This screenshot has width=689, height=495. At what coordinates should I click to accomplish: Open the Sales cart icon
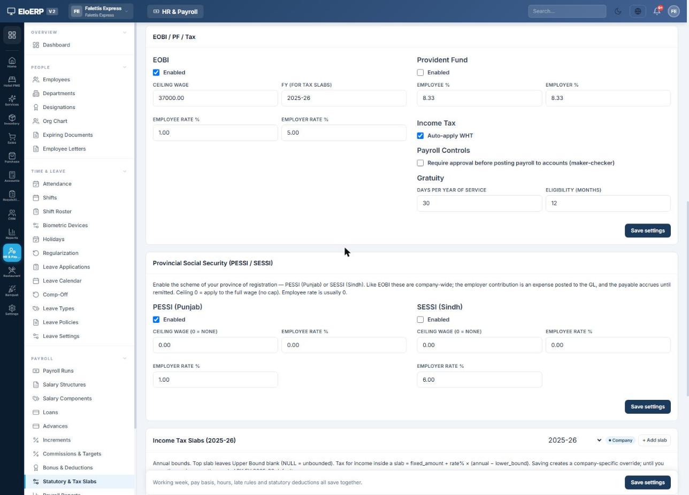click(12, 139)
